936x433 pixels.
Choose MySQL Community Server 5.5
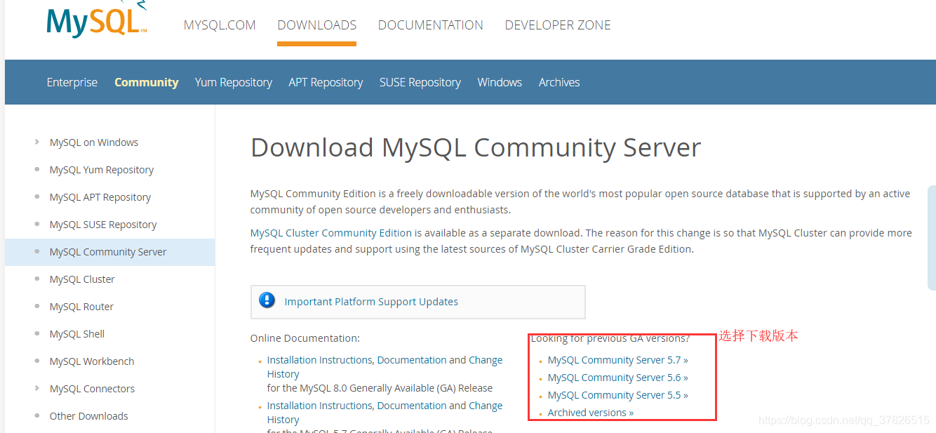pos(617,395)
